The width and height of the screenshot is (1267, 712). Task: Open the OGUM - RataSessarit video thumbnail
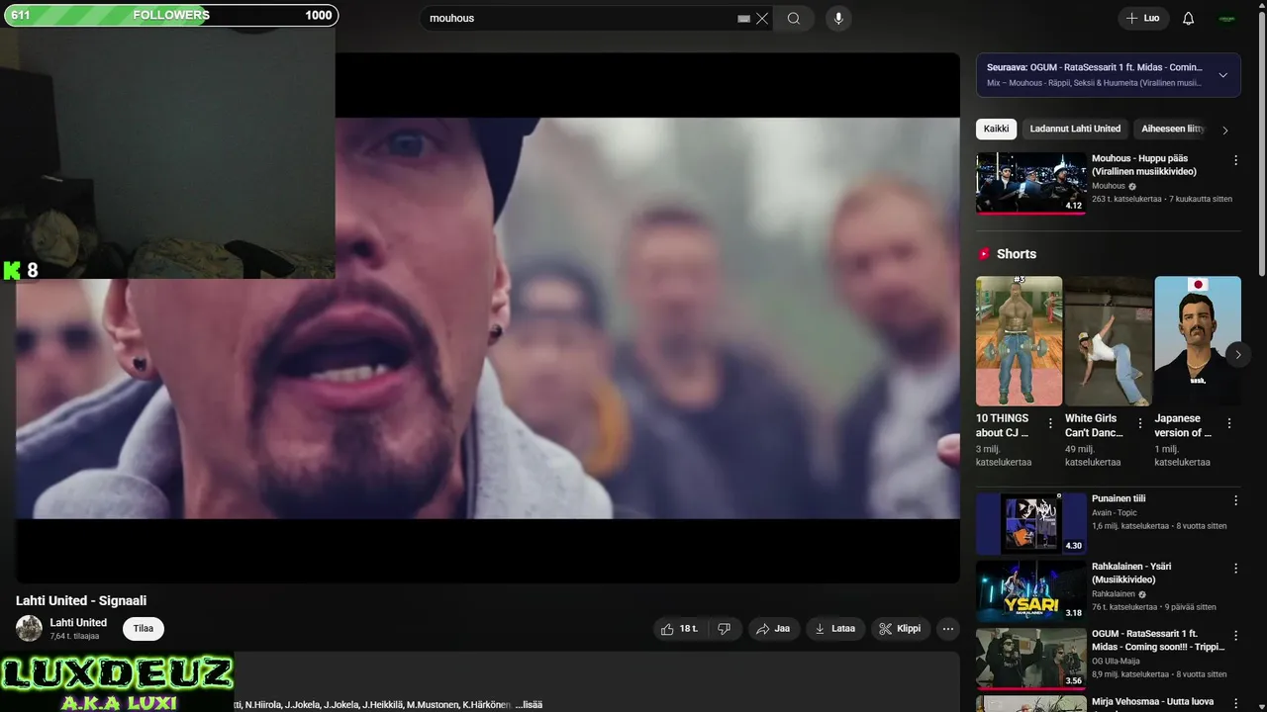[x=1031, y=659]
